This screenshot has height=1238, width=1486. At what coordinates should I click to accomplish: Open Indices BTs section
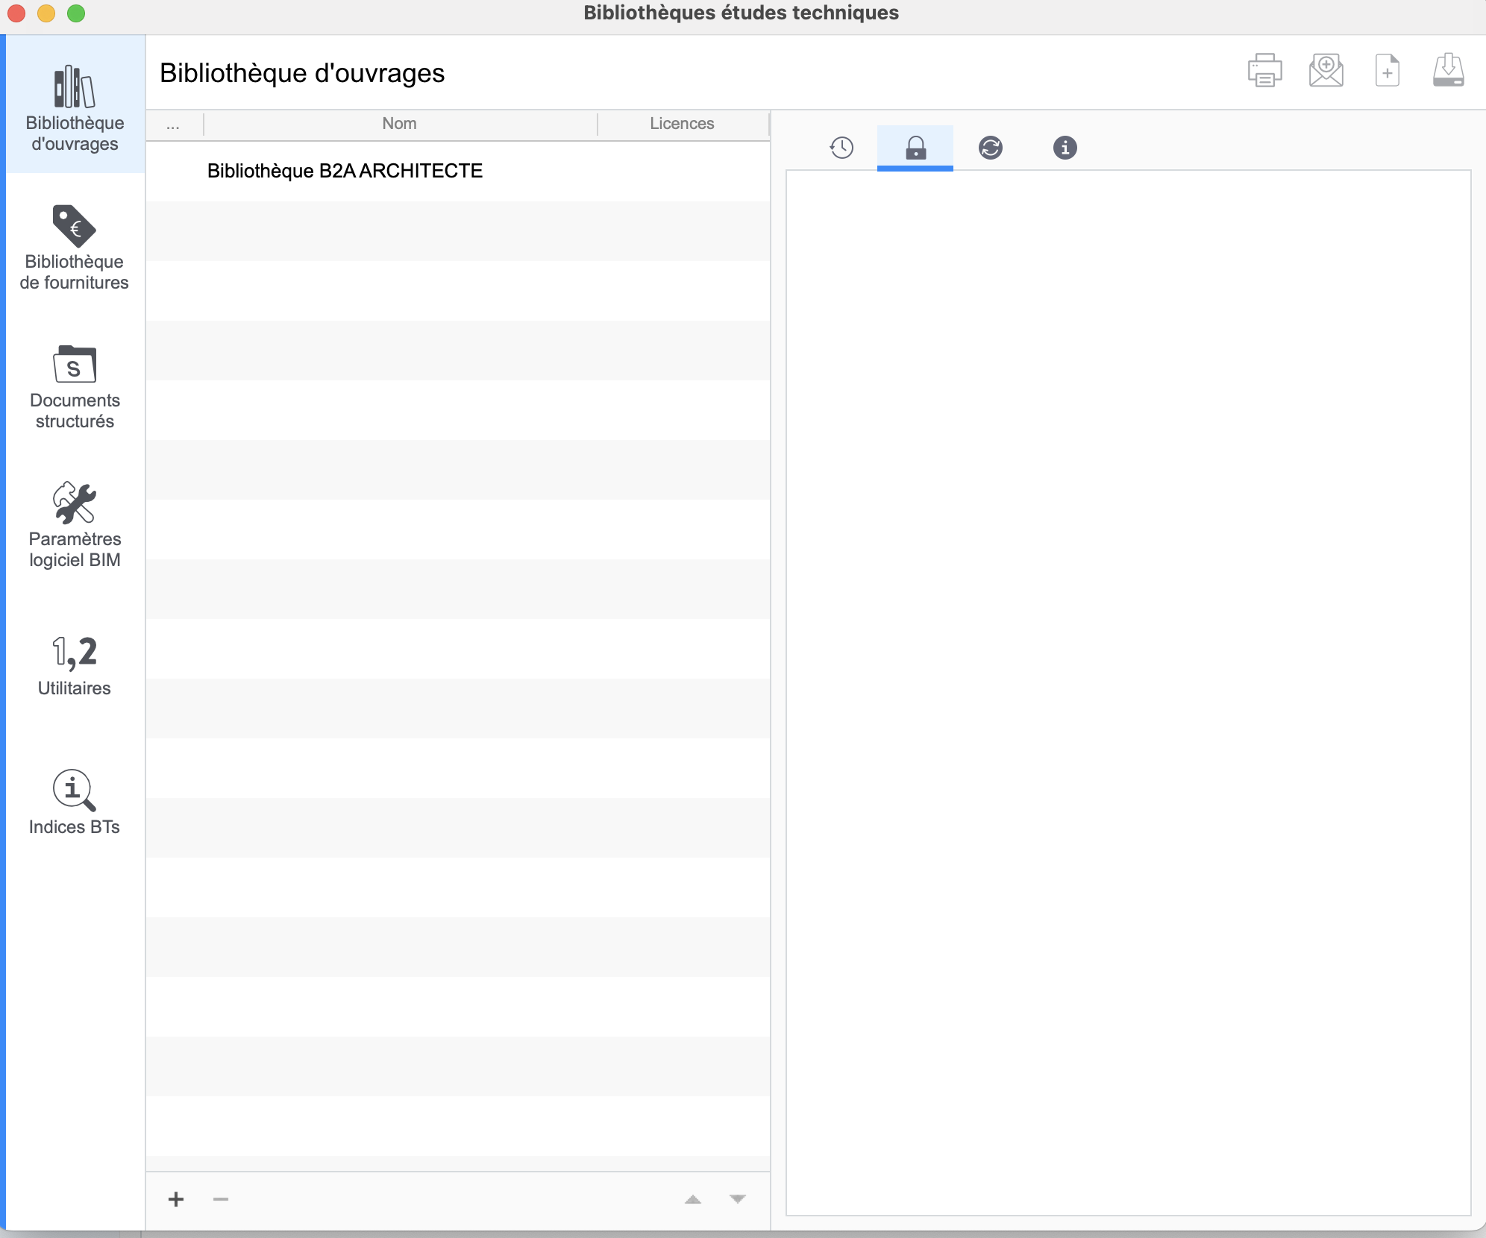(75, 802)
